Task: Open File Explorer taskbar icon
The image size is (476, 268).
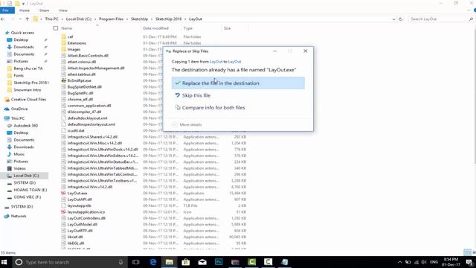Action: point(170,262)
